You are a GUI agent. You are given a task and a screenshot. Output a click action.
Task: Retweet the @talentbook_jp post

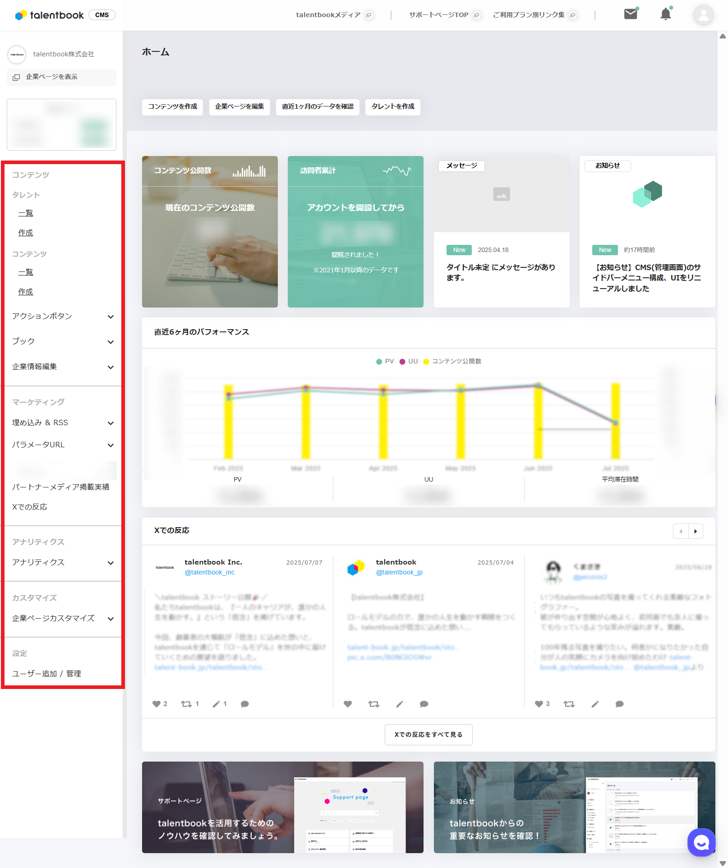point(373,704)
